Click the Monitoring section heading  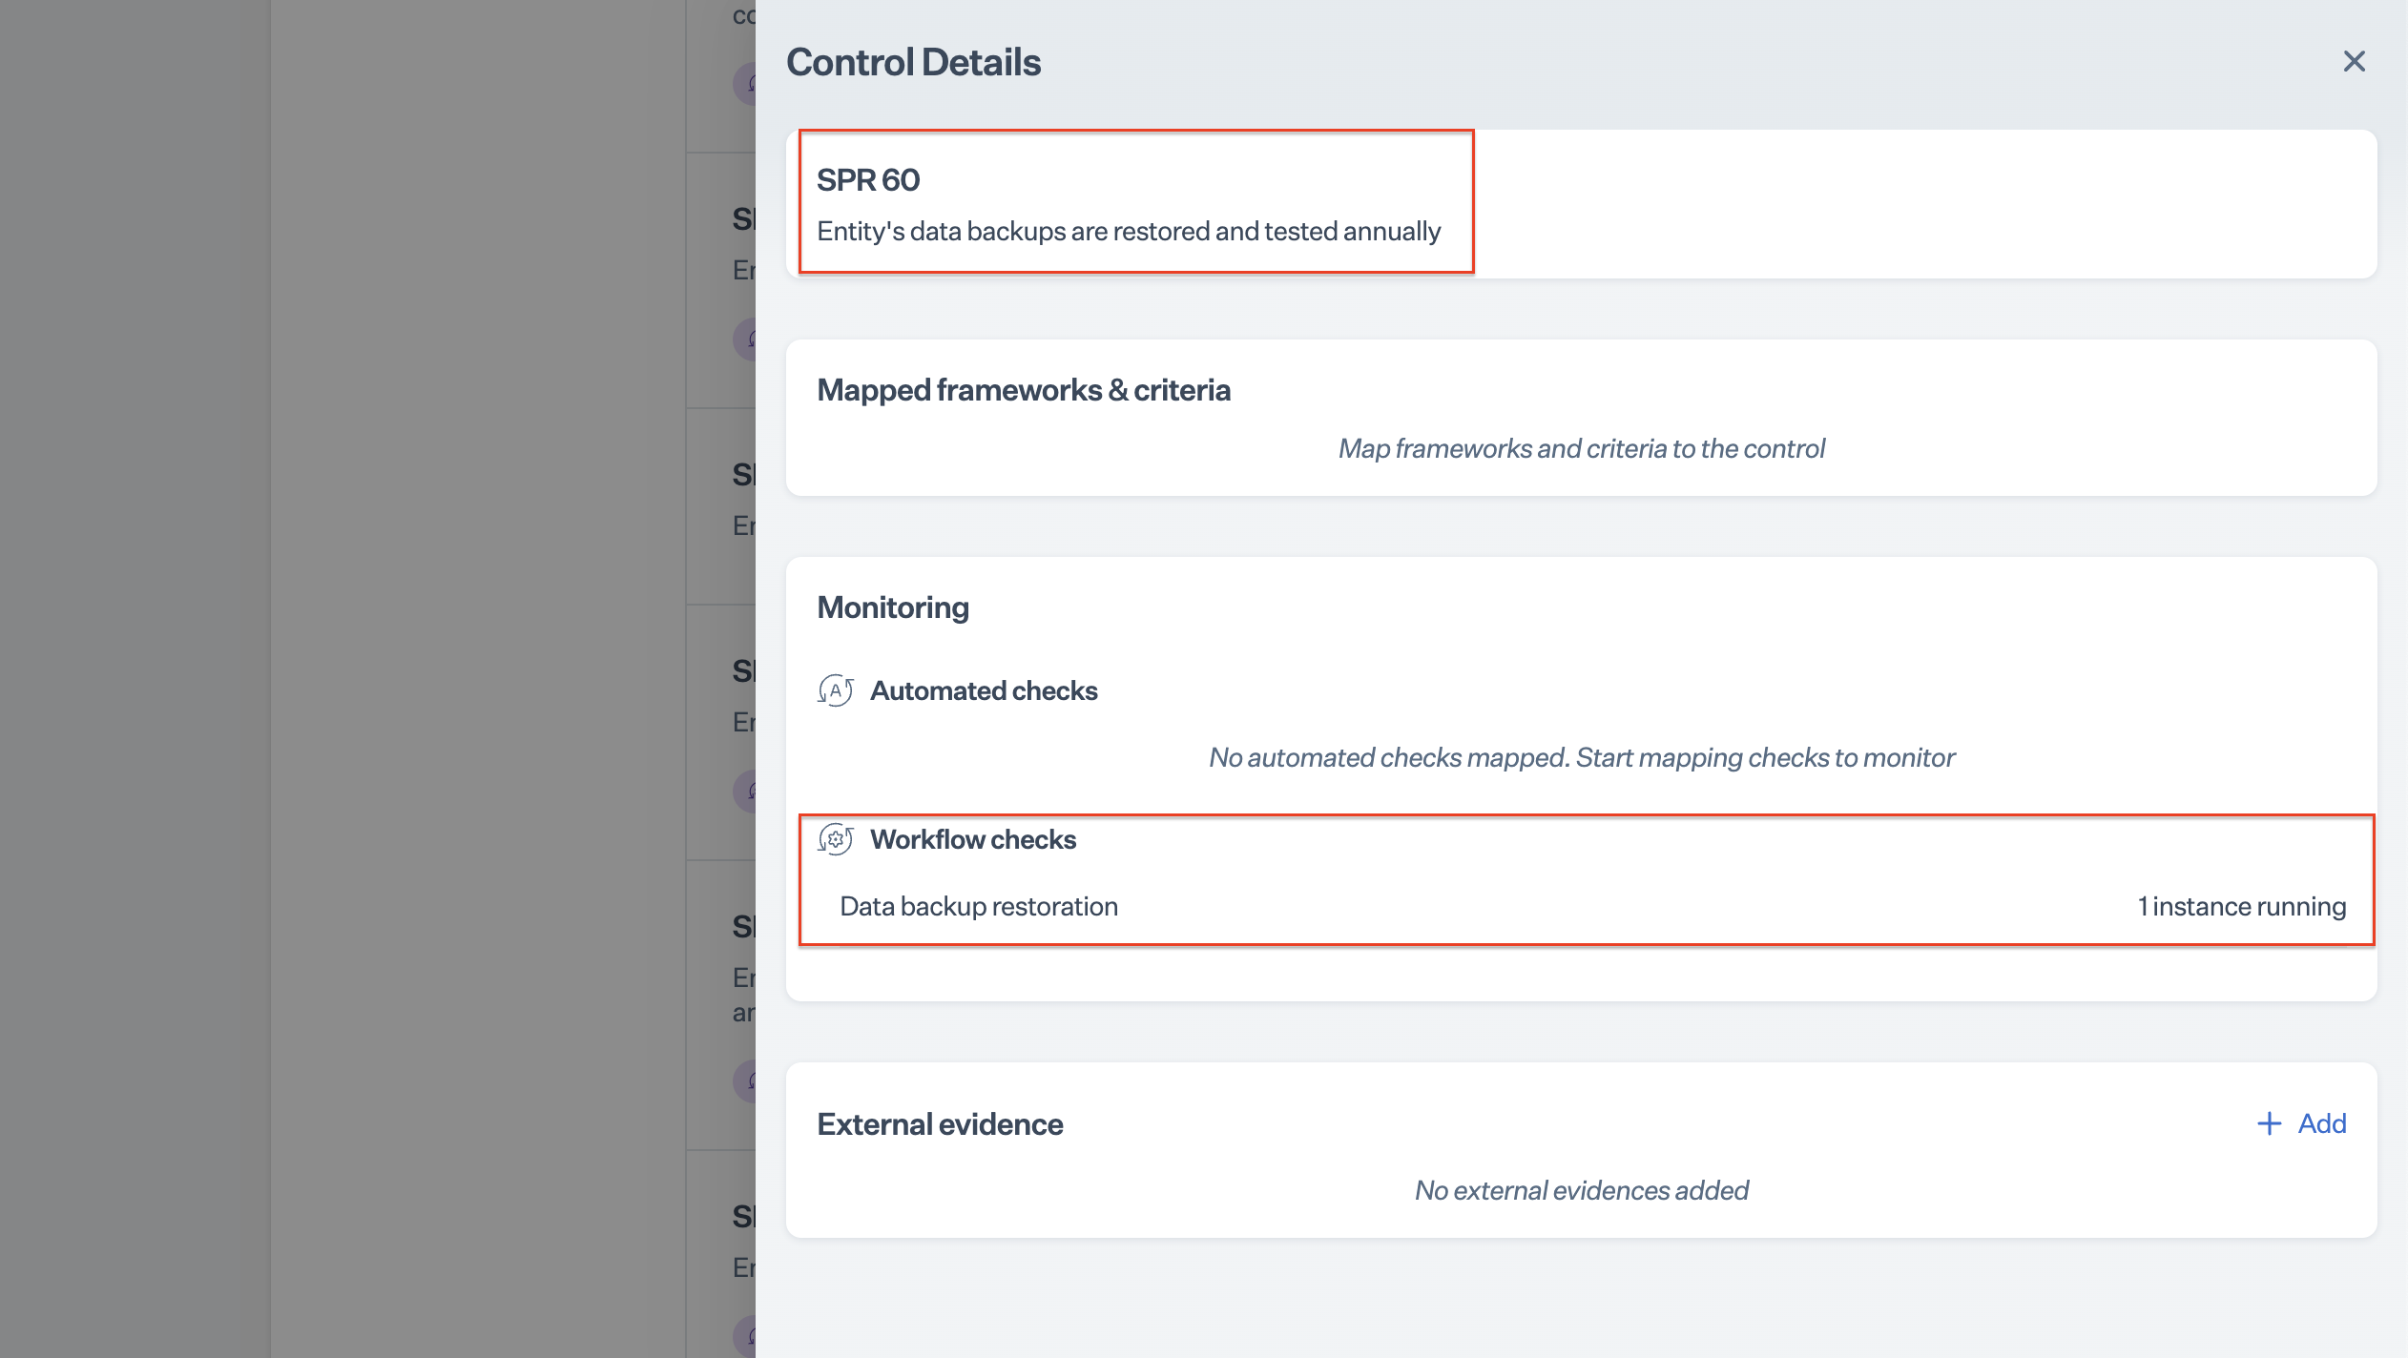(892, 607)
